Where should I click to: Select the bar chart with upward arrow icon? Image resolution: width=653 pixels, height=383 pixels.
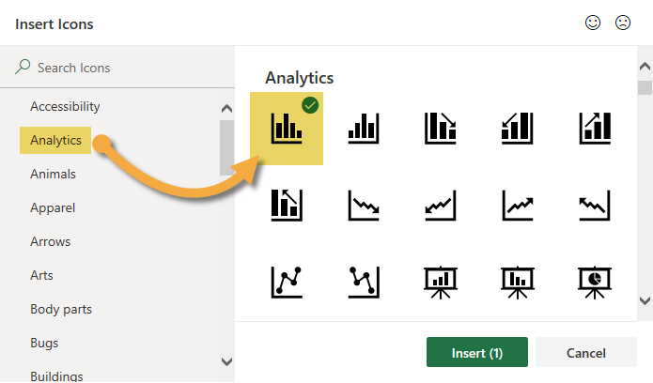(595, 127)
